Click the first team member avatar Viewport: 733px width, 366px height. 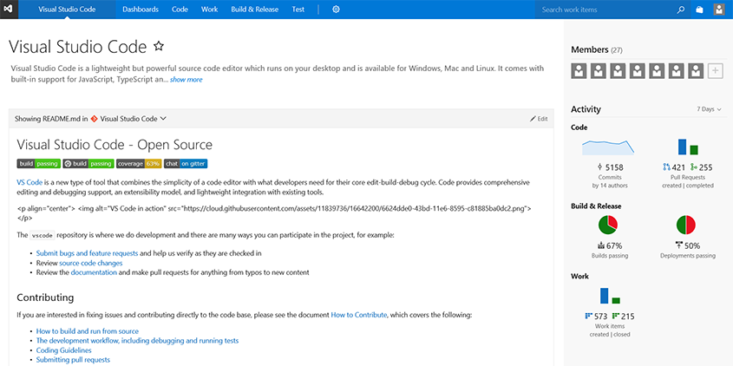579,71
